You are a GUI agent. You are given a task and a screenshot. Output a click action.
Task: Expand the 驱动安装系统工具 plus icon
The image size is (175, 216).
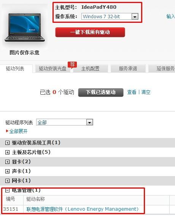pos(7,143)
